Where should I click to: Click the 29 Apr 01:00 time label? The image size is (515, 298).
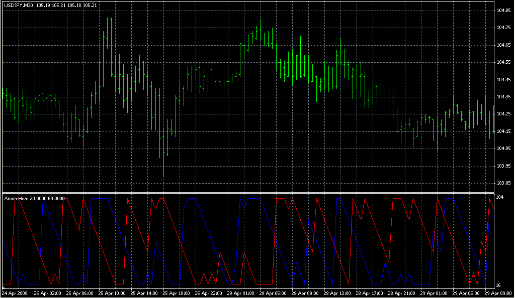433,292
